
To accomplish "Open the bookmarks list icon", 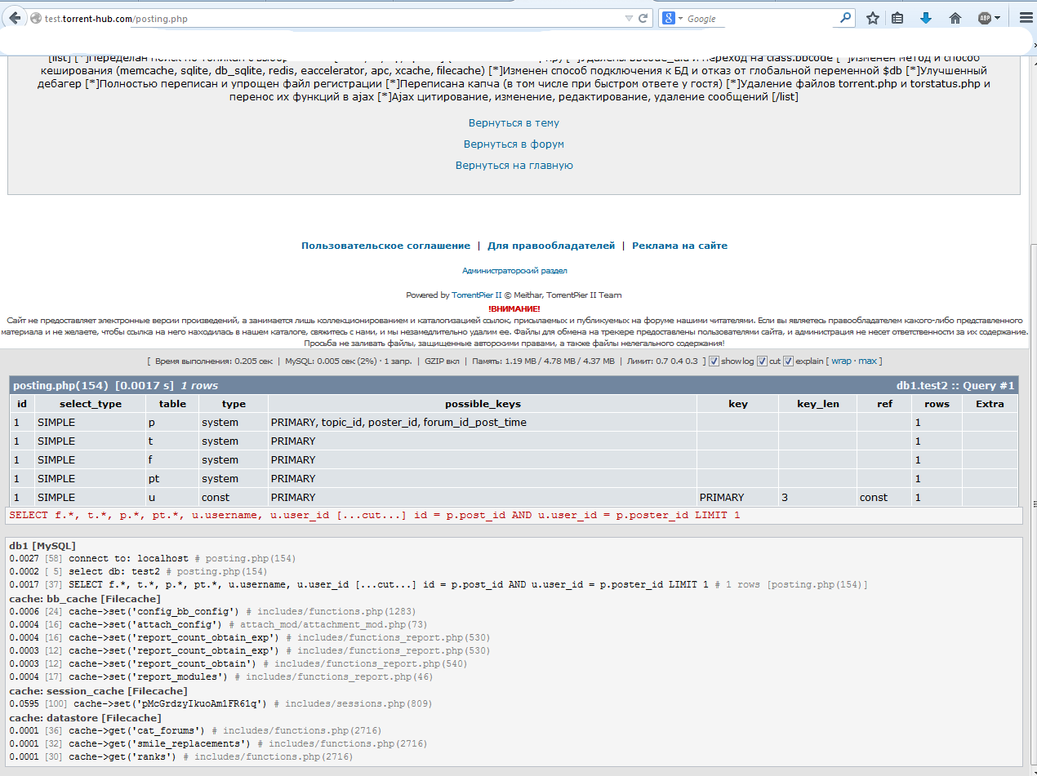I will [x=897, y=18].
